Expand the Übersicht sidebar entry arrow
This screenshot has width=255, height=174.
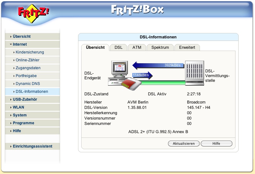coord(11,36)
